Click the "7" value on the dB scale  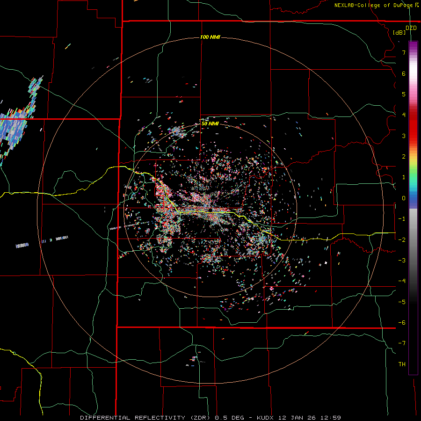[x=404, y=52]
